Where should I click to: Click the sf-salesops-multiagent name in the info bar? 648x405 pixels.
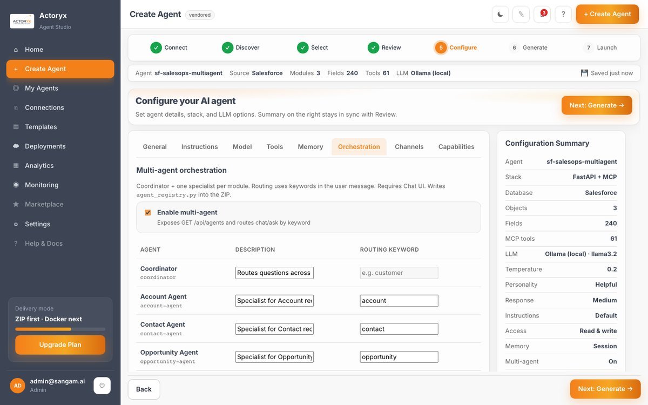click(188, 73)
